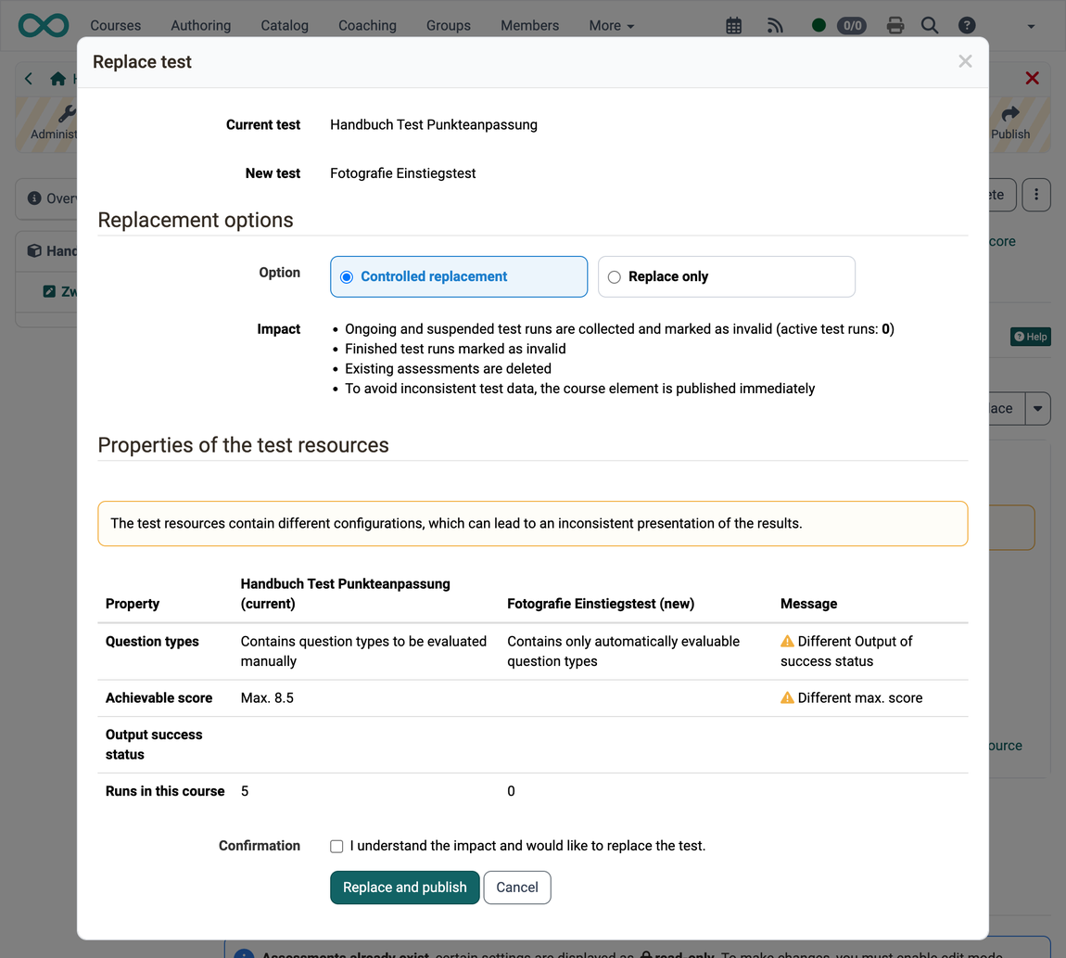Click the back arrow in breadcrumb
Image resolution: width=1066 pixels, height=958 pixels.
pos(29,79)
